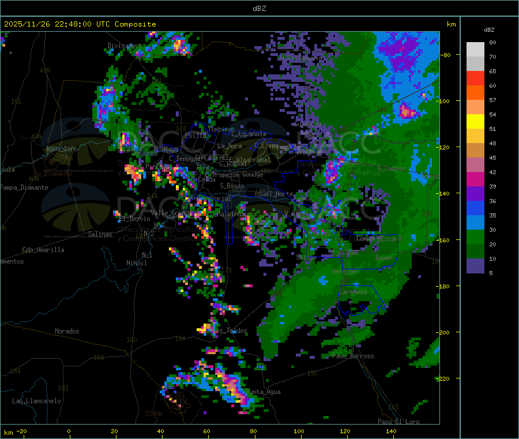Select the orange 57 dBZ legend swatch
Screen dimensions: 519x439
click(x=475, y=93)
